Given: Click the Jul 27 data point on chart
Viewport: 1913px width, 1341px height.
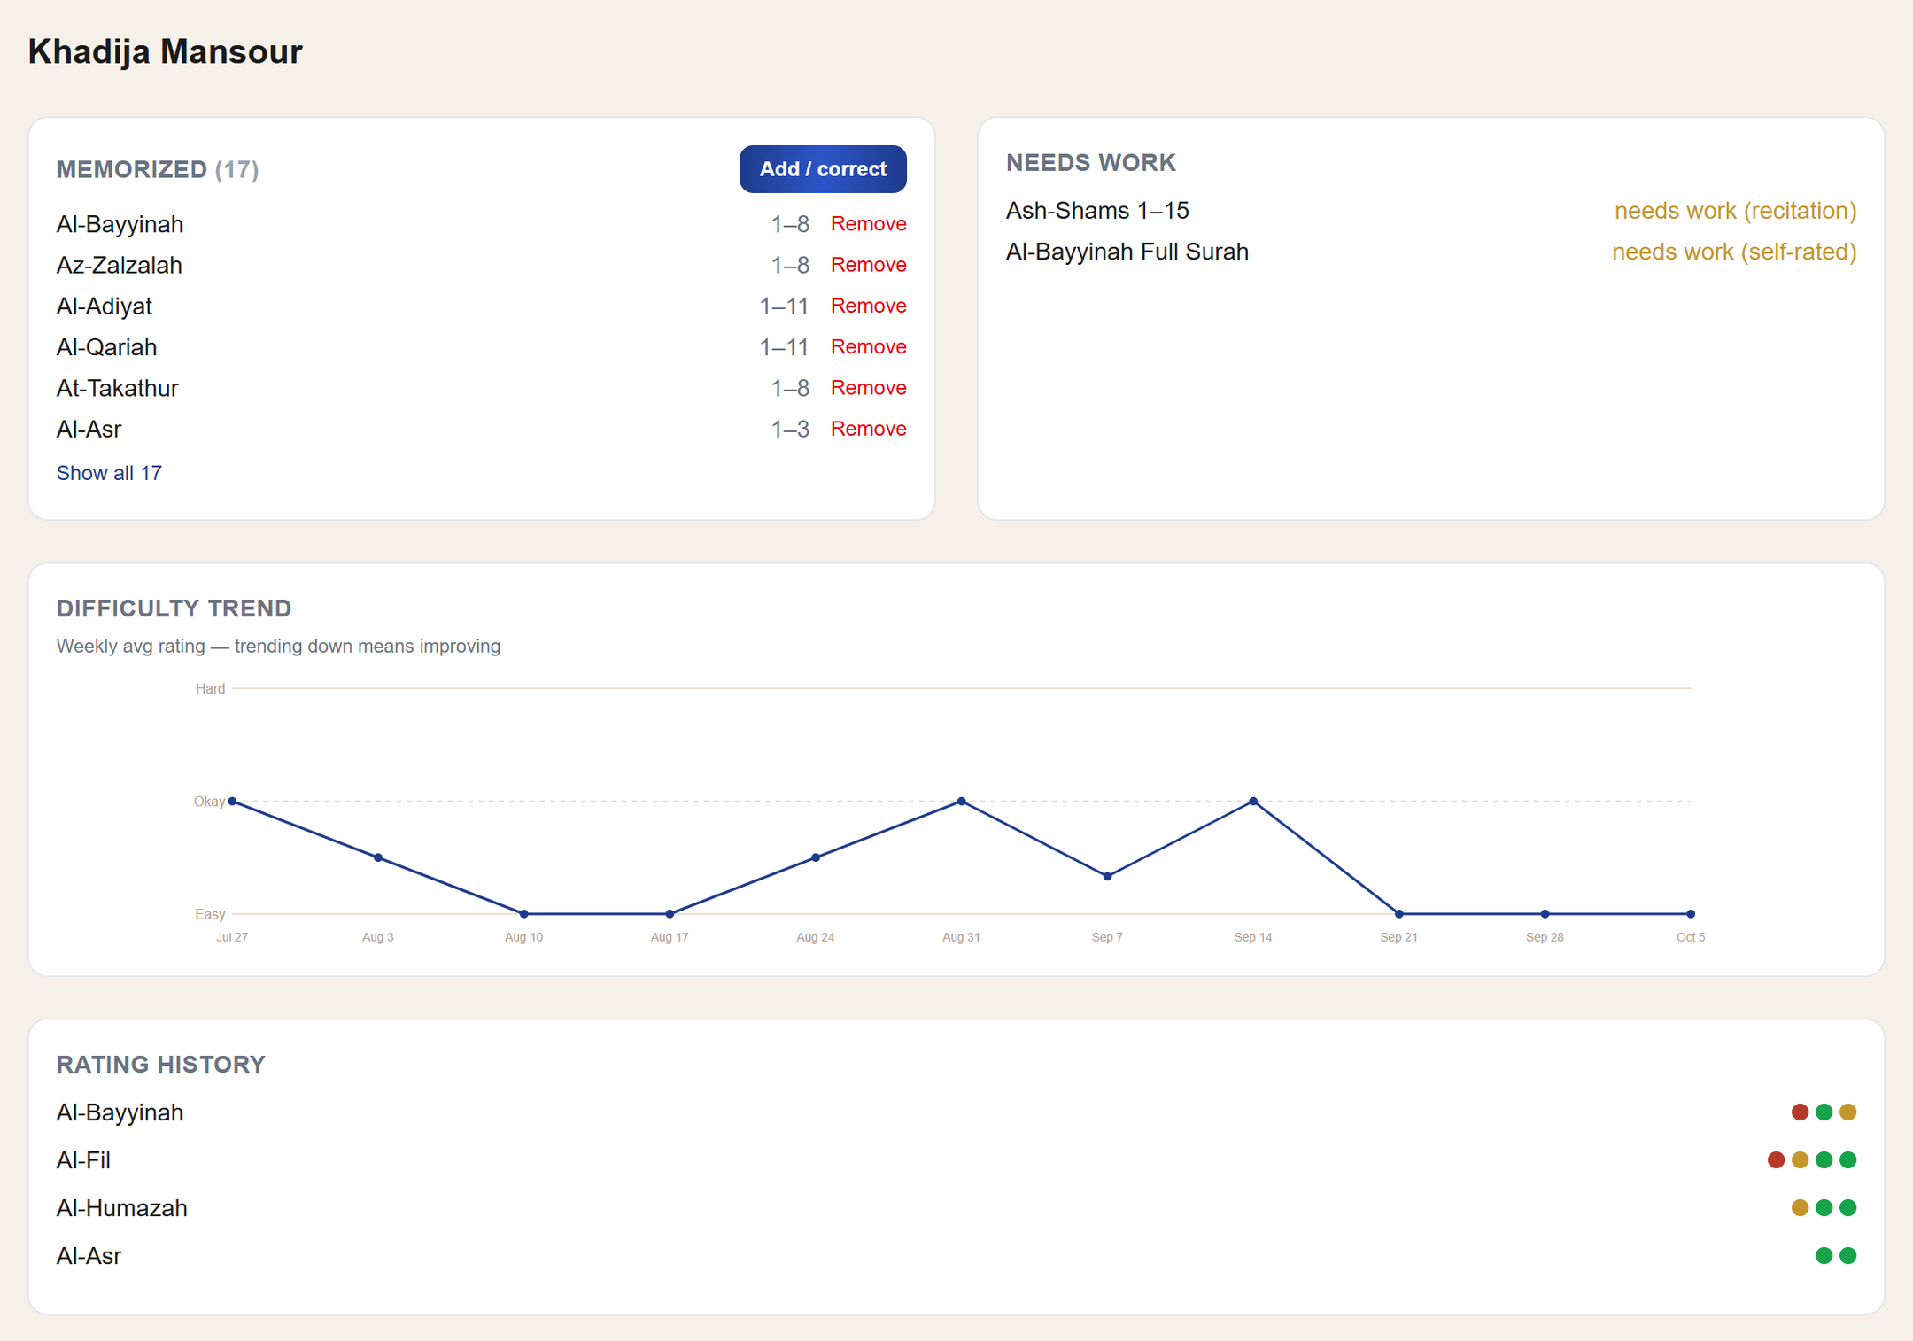Looking at the screenshot, I should pos(233,802).
